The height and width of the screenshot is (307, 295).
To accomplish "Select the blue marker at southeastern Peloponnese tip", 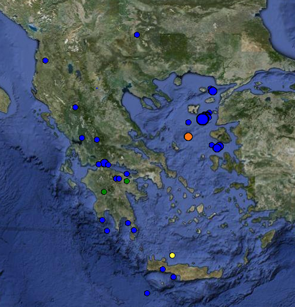I will (x=134, y=230).
